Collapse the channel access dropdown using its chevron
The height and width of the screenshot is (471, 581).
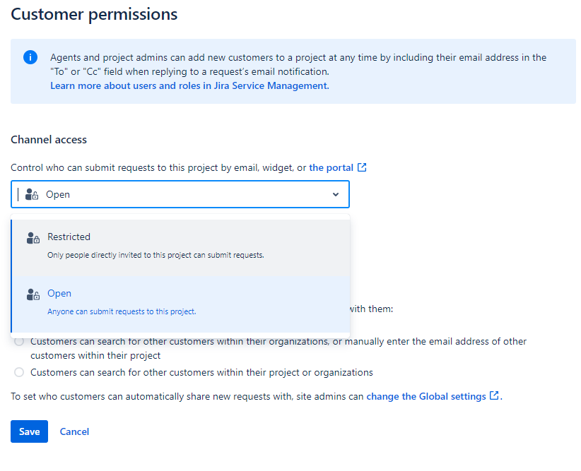[x=336, y=194]
